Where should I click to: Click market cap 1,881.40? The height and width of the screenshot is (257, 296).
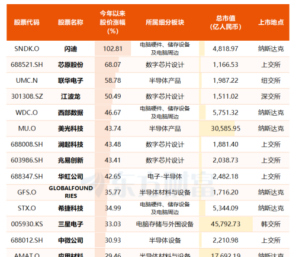[x=226, y=144]
